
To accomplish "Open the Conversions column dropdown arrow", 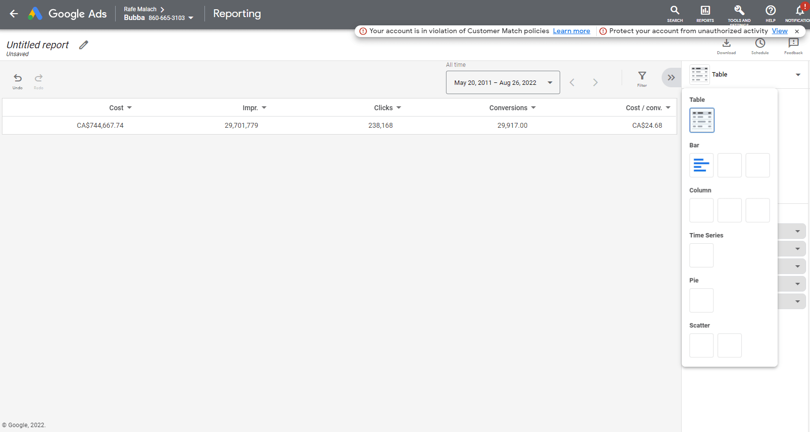I will click(x=533, y=108).
